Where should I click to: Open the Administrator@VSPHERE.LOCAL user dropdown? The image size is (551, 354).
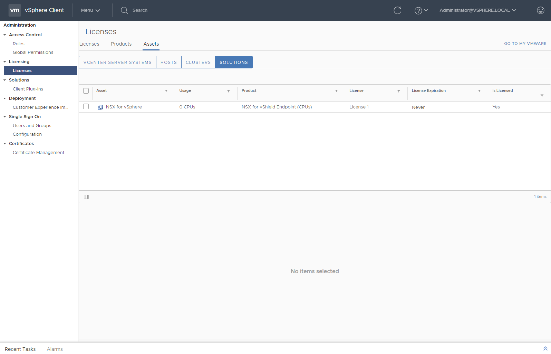[477, 10]
